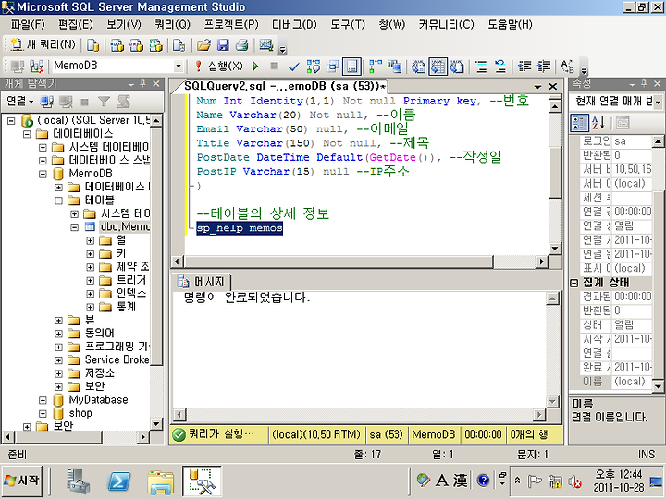
Task: Click the open file folder icon
Action: tap(203, 45)
